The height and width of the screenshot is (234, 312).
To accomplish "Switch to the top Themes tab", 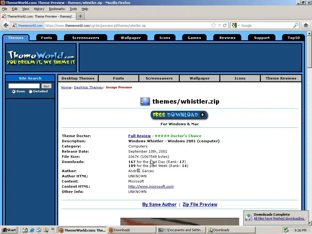I will [16, 38].
